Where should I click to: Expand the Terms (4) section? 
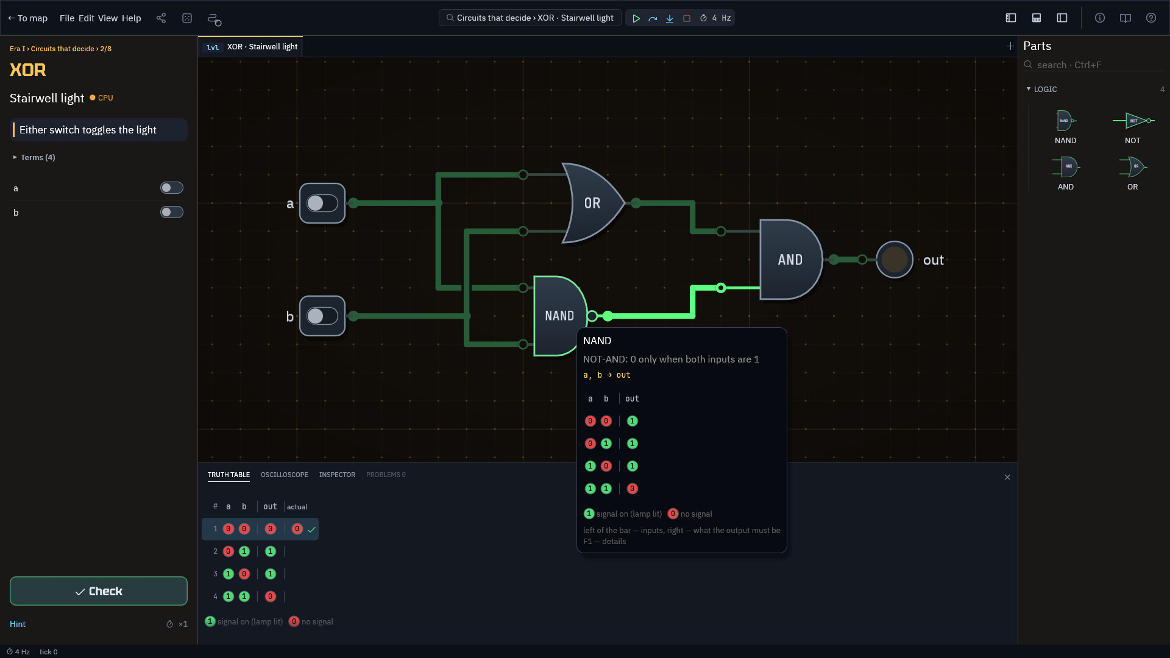34,157
